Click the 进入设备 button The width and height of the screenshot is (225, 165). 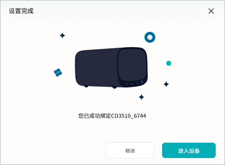[189, 150]
